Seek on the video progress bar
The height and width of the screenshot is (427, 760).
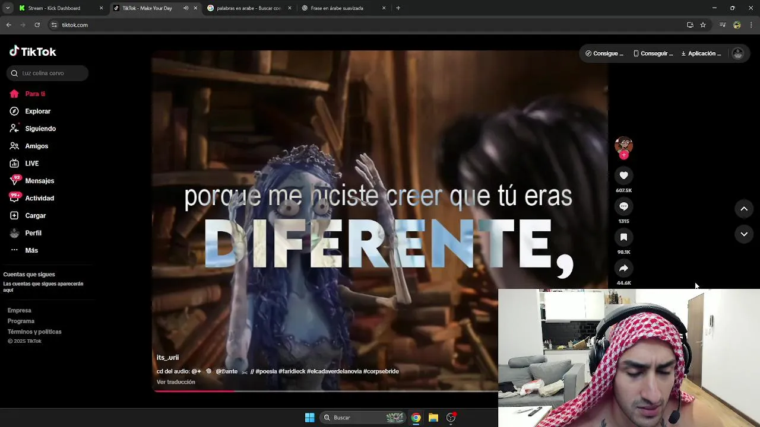click(325, 391)
